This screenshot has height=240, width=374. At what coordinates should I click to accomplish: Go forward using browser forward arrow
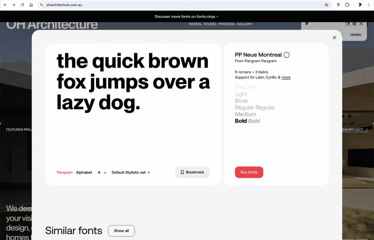click(x=14, y=5)
